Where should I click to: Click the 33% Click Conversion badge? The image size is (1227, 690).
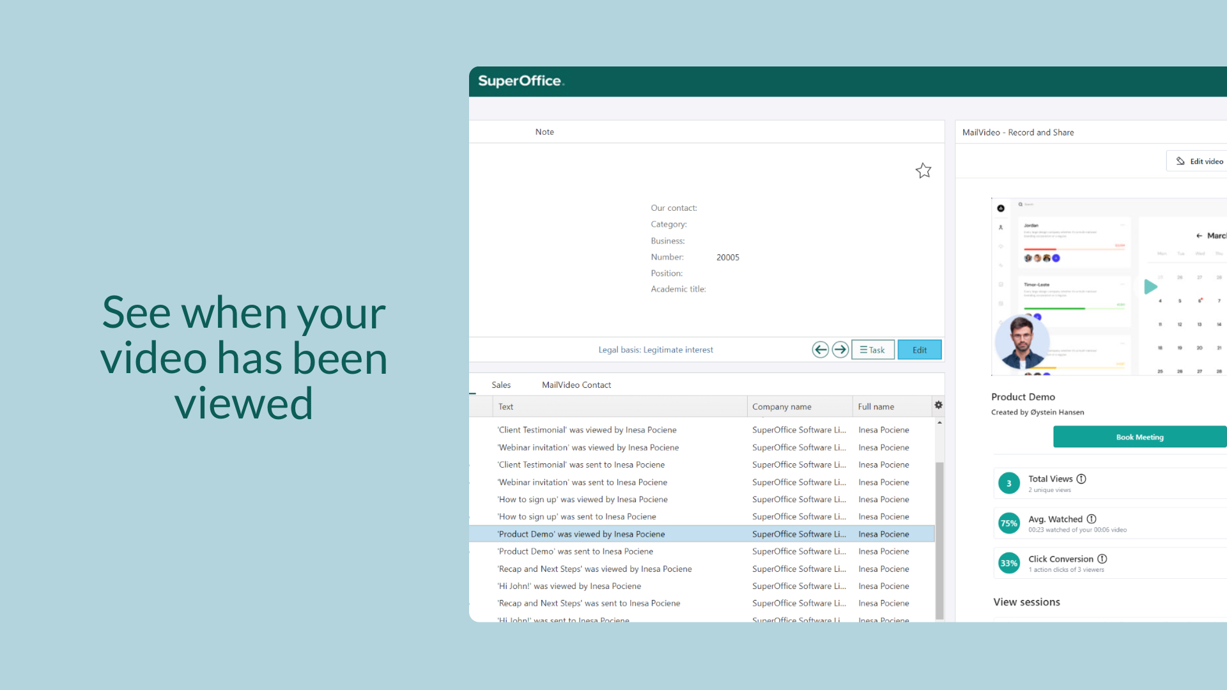1008,563
